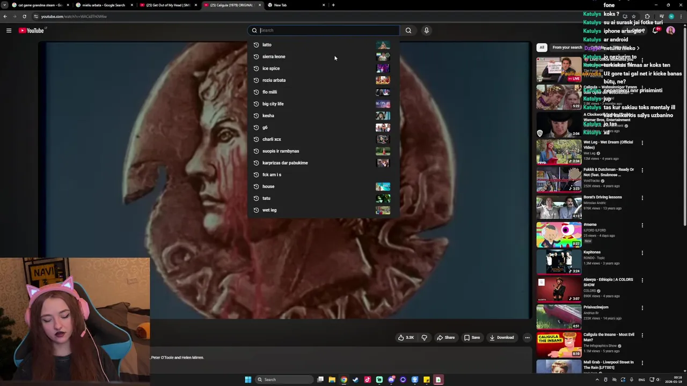Choose 'kesha' search suggestion
Viewport: 687px width, 386px height.
pyautogui.click(x=322, y=116)
